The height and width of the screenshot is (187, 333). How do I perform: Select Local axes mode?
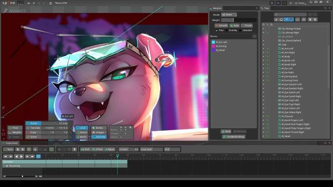pyautogui.click(x=82, y=128)
